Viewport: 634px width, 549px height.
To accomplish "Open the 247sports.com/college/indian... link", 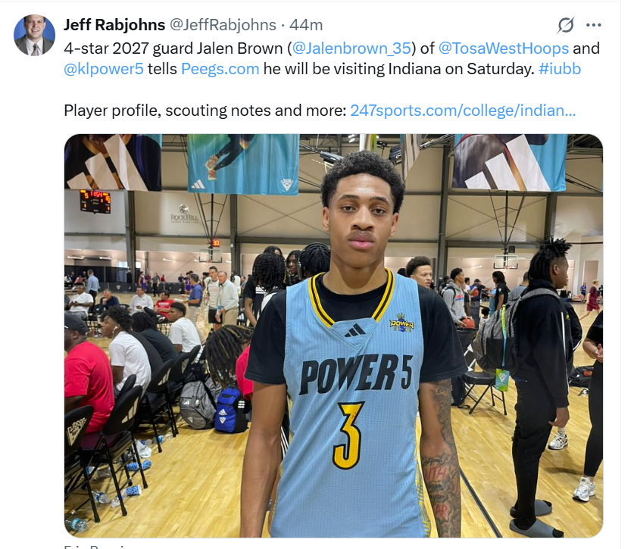I will click(x=463, y=111).
